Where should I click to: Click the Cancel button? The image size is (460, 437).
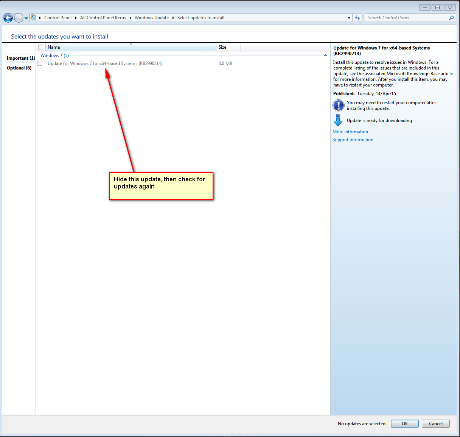(x=436, y=424)
